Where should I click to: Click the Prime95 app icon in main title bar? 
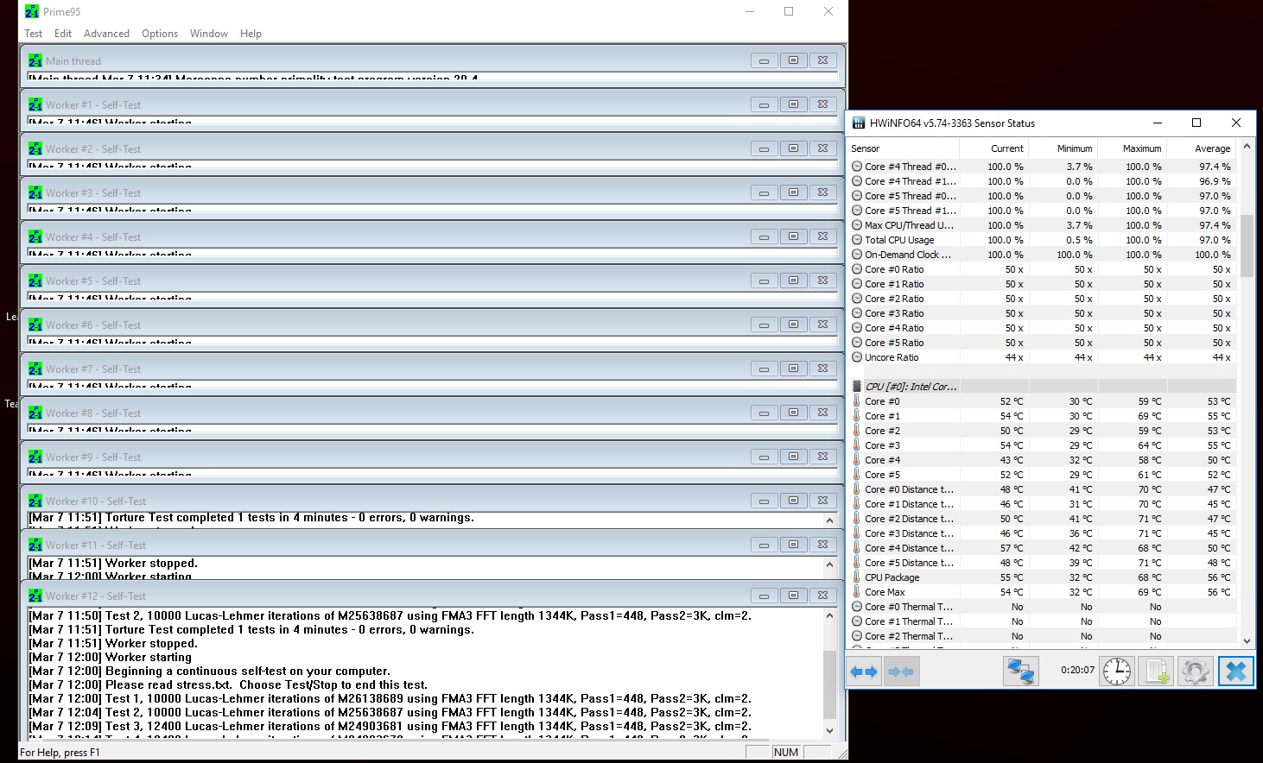click(x=32, y=11)
